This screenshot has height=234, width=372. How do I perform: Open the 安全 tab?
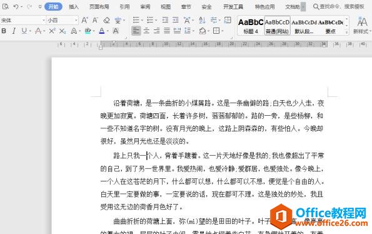point(206,7)
